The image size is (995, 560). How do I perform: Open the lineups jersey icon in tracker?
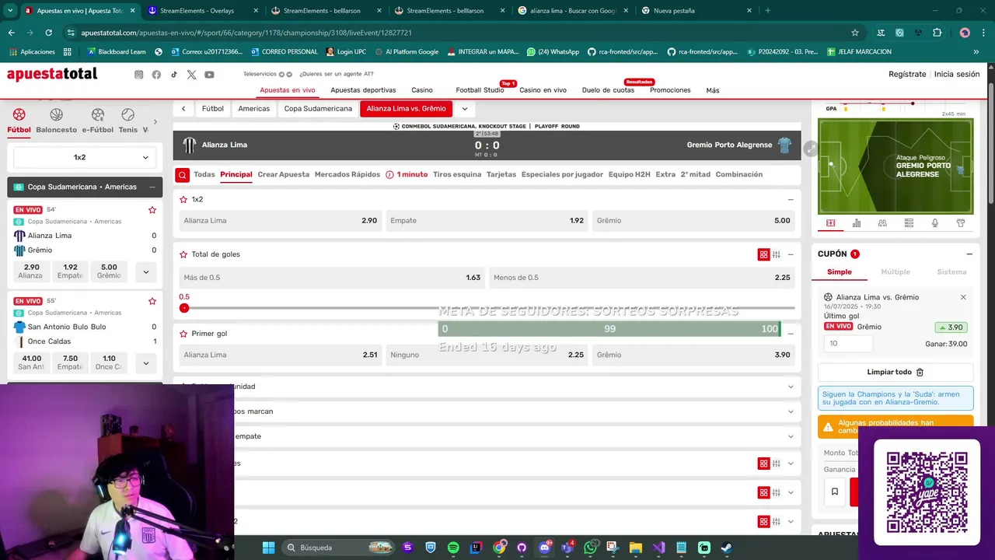coord(961,223)
